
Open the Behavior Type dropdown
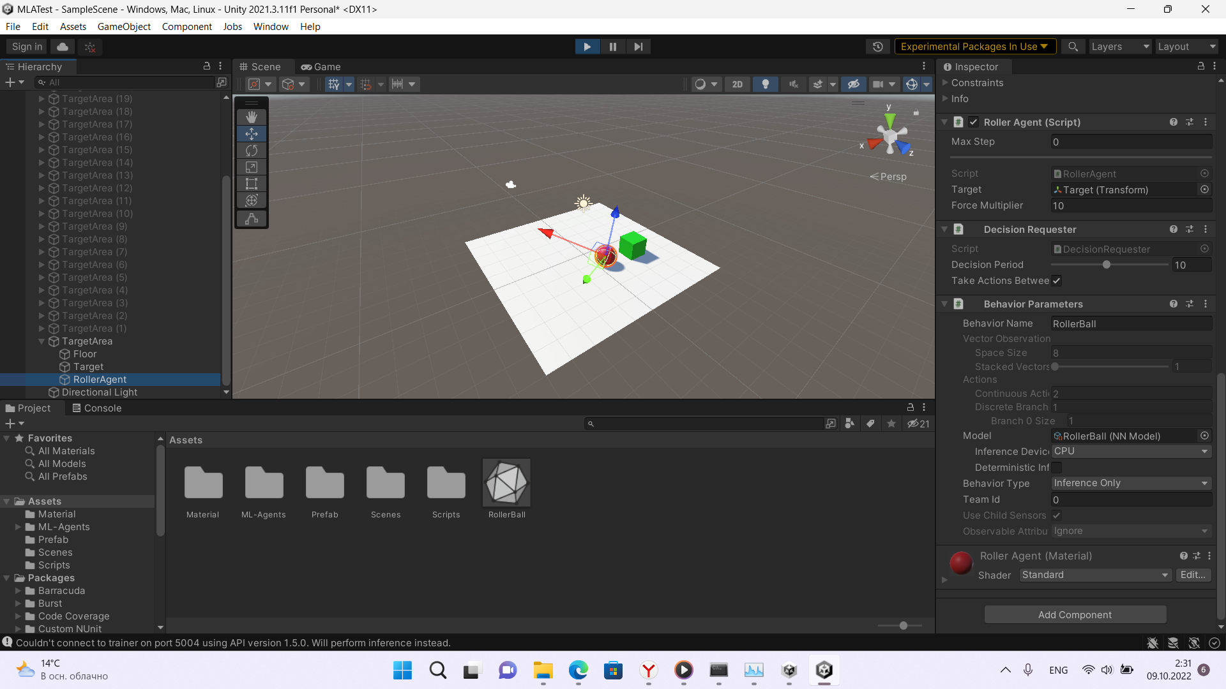(x=1131, y=483)
